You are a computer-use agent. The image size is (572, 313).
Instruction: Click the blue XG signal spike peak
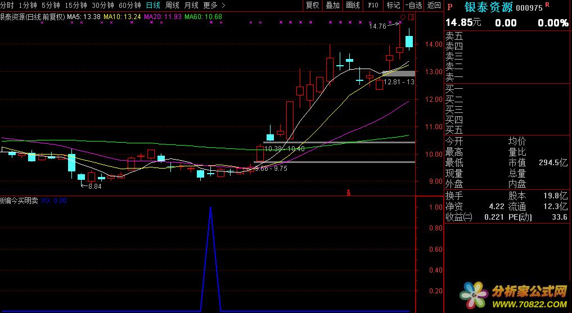coord(210,207)
